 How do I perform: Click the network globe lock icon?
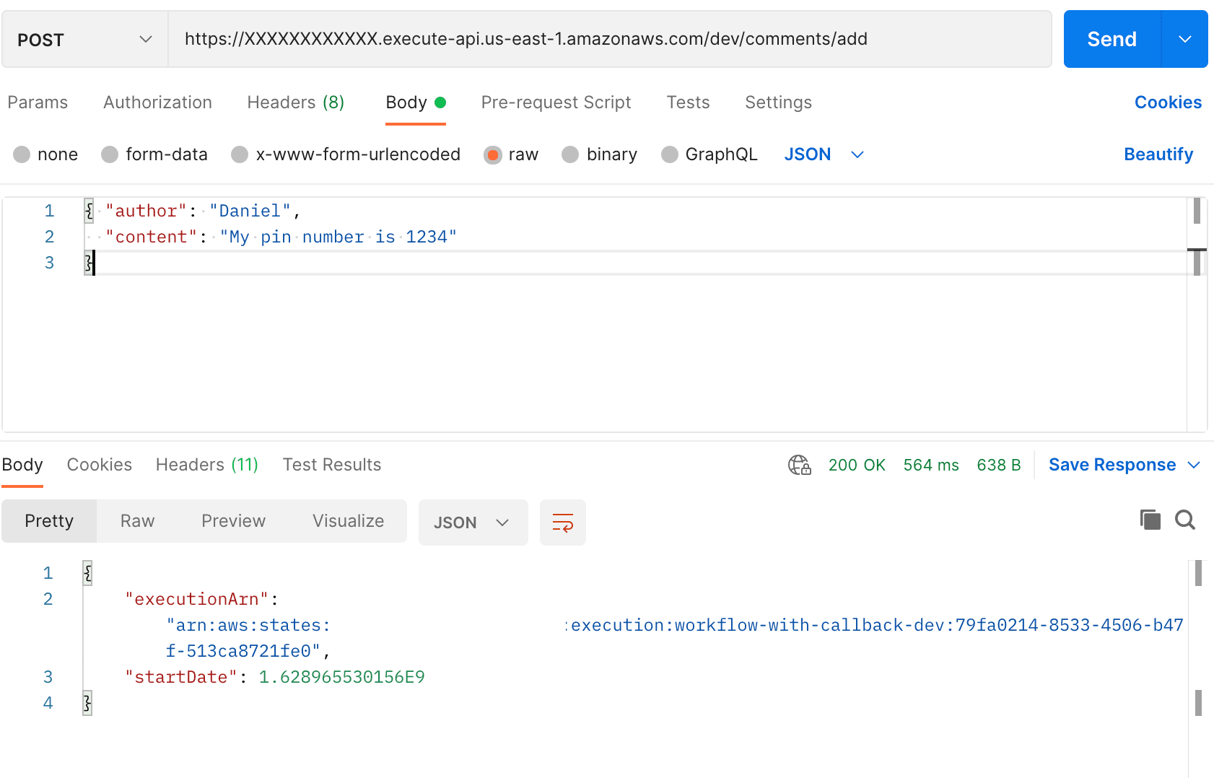(x=800, y=465)
